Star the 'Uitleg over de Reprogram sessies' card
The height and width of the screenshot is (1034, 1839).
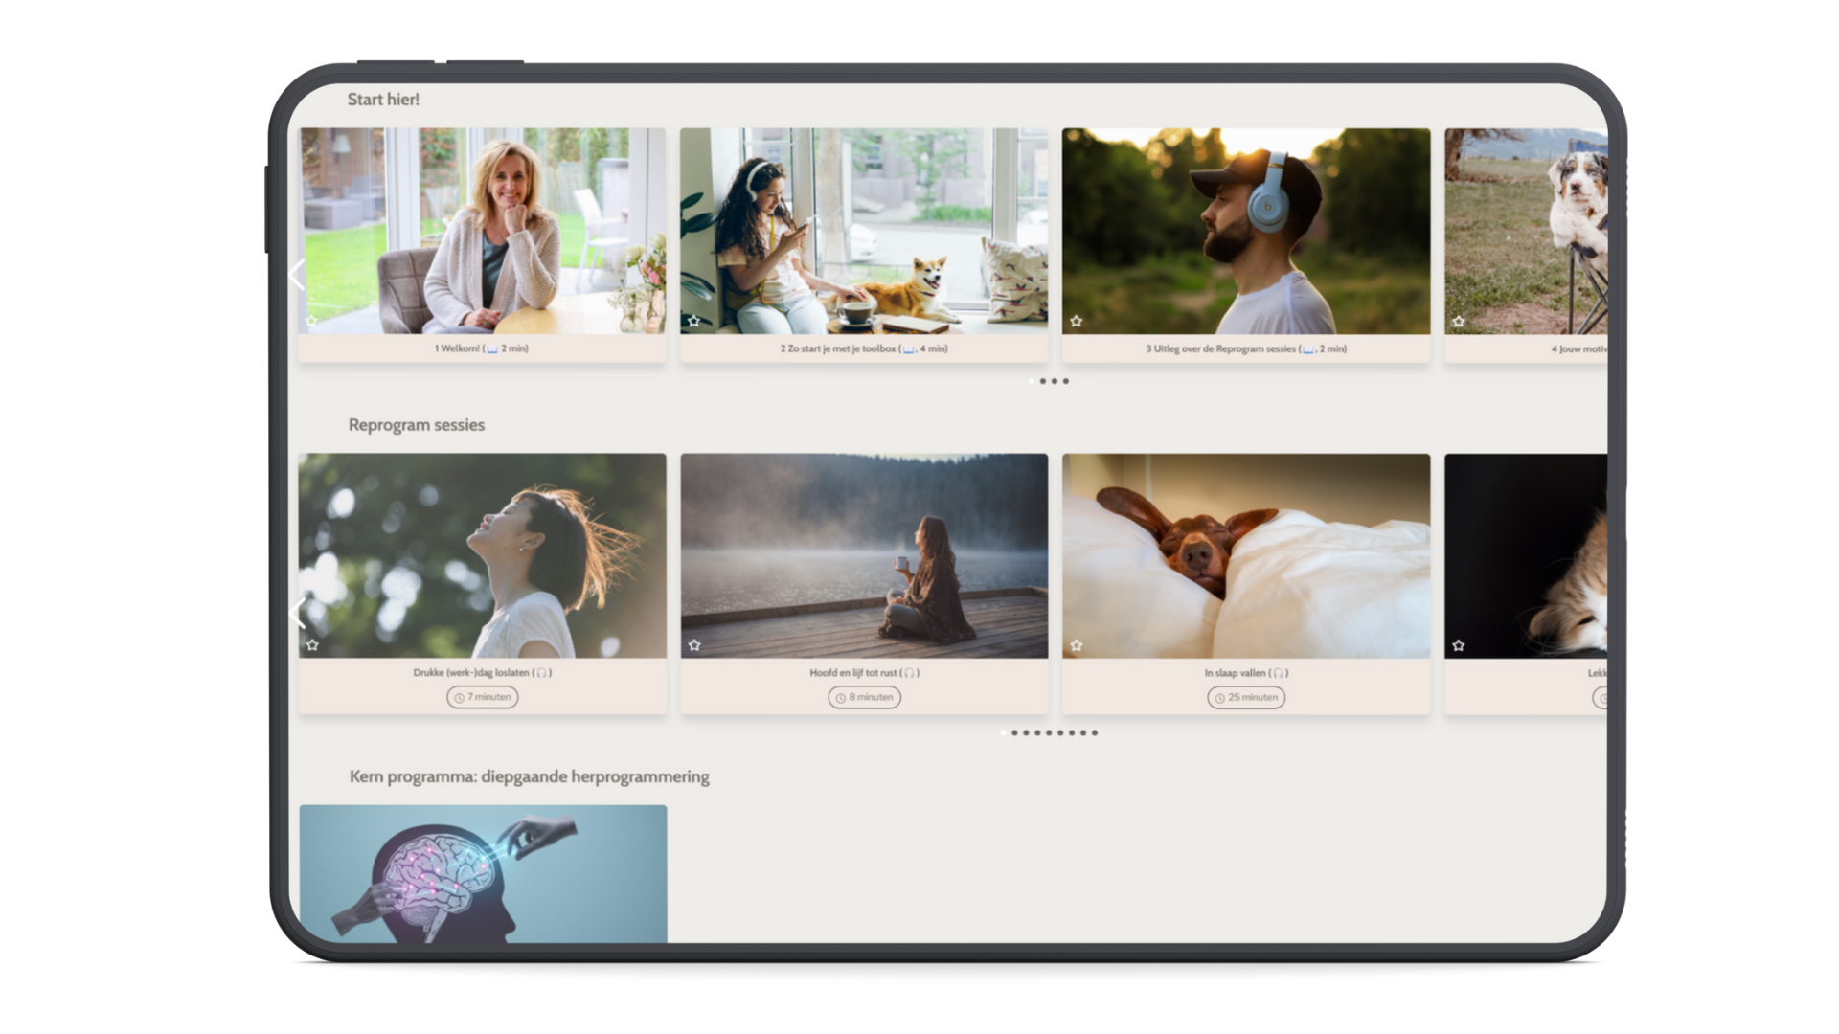[1076, 322]
